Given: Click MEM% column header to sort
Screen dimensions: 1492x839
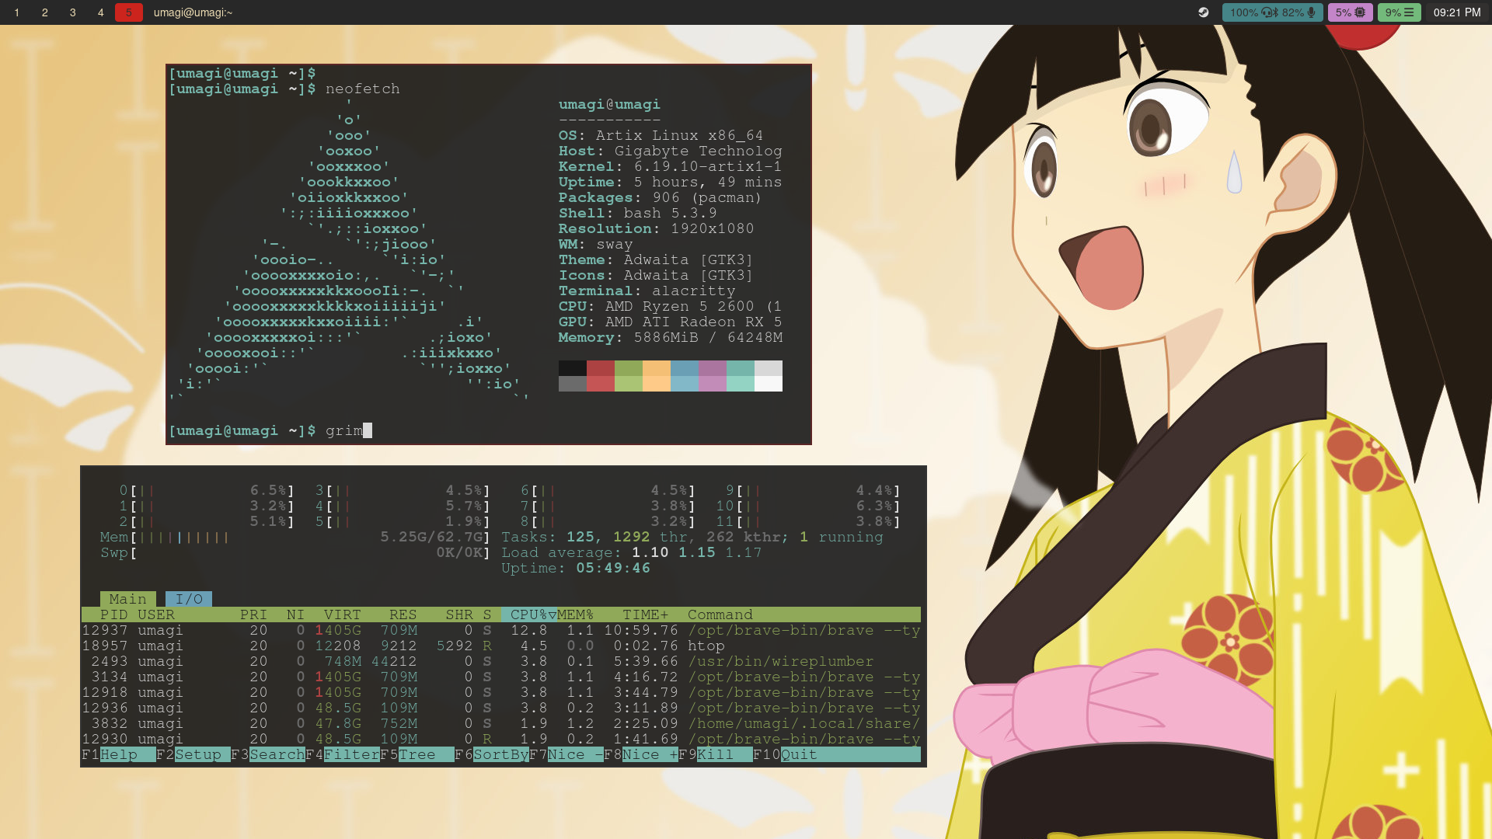Looking at the screenshot, I should (575, 614).
